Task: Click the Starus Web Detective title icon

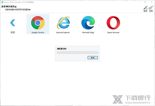Action: (2, 2)
